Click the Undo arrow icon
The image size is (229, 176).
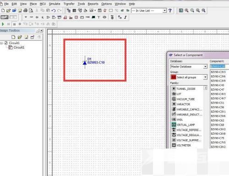(54, 11)
